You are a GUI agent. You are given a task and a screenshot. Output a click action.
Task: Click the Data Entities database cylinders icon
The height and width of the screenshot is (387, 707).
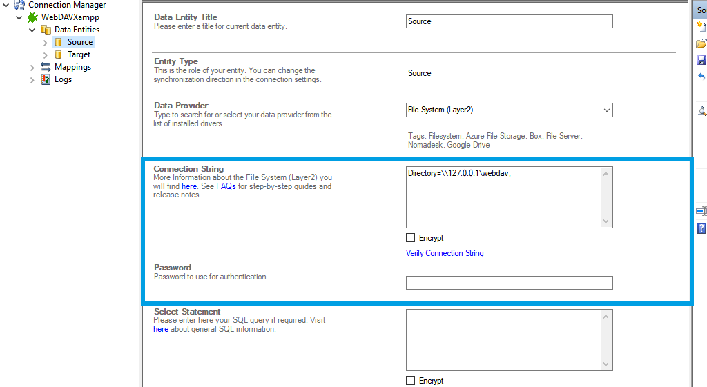[x=46, y=30]
